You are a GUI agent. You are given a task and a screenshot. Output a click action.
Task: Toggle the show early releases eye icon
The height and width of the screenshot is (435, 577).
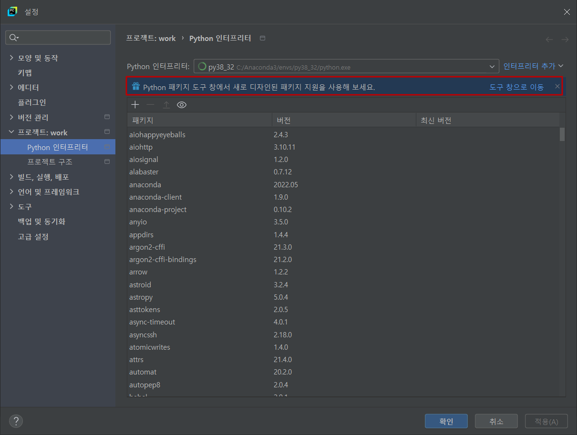[x=181, y=105]
